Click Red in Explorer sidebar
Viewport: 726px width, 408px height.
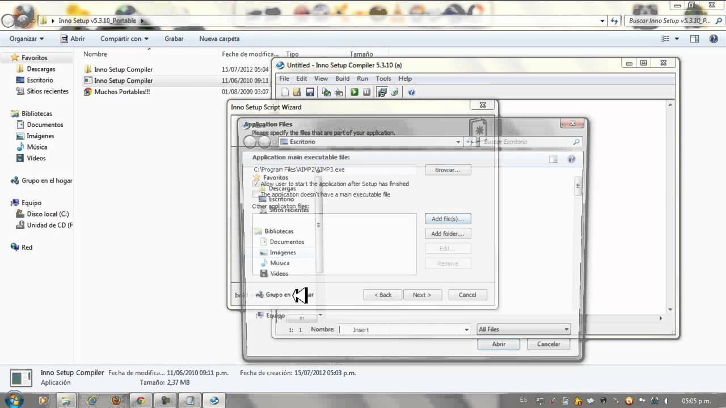(27, 248)
